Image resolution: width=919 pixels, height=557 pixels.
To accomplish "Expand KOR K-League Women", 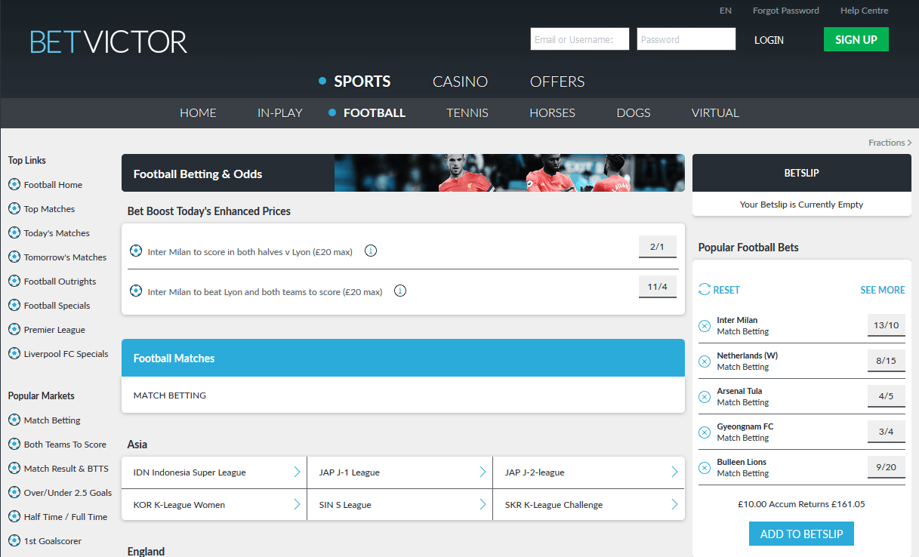I will click(214, 505).
